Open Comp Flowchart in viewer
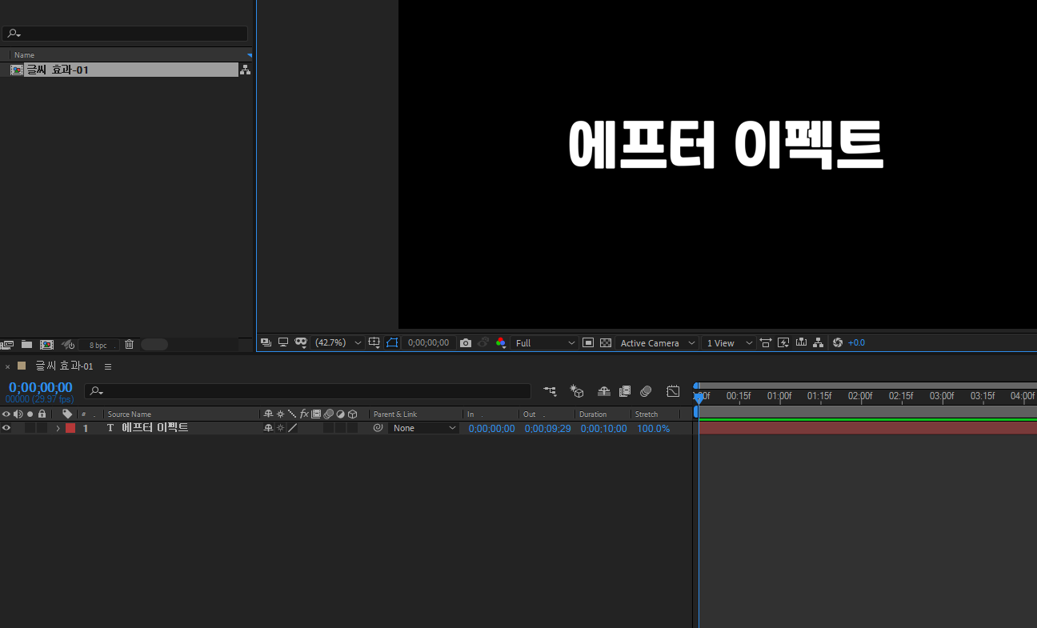 coord(818,342)
